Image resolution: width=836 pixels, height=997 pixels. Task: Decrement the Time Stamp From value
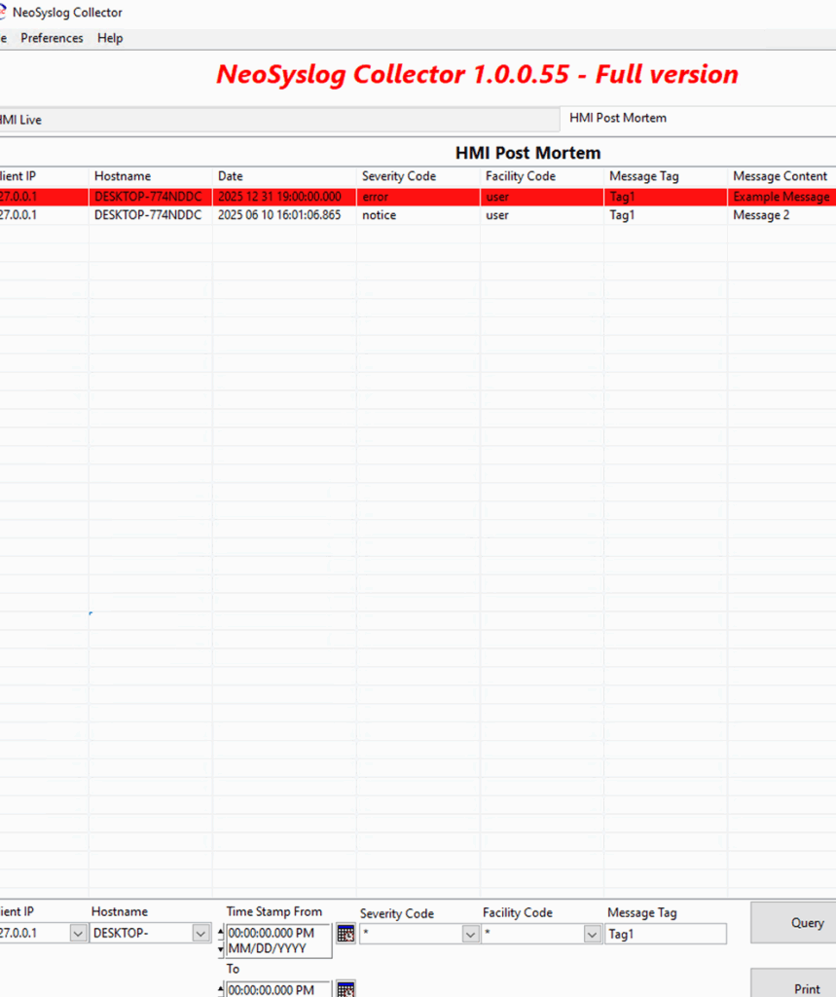pyautogui.click(x=221, y=948)
